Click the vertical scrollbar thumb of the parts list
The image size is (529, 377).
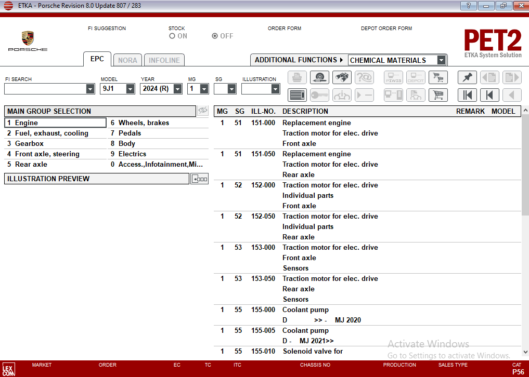525,165
